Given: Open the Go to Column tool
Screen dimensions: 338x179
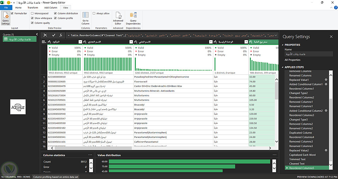Looking at the screenshot, I should pos(86,18).
